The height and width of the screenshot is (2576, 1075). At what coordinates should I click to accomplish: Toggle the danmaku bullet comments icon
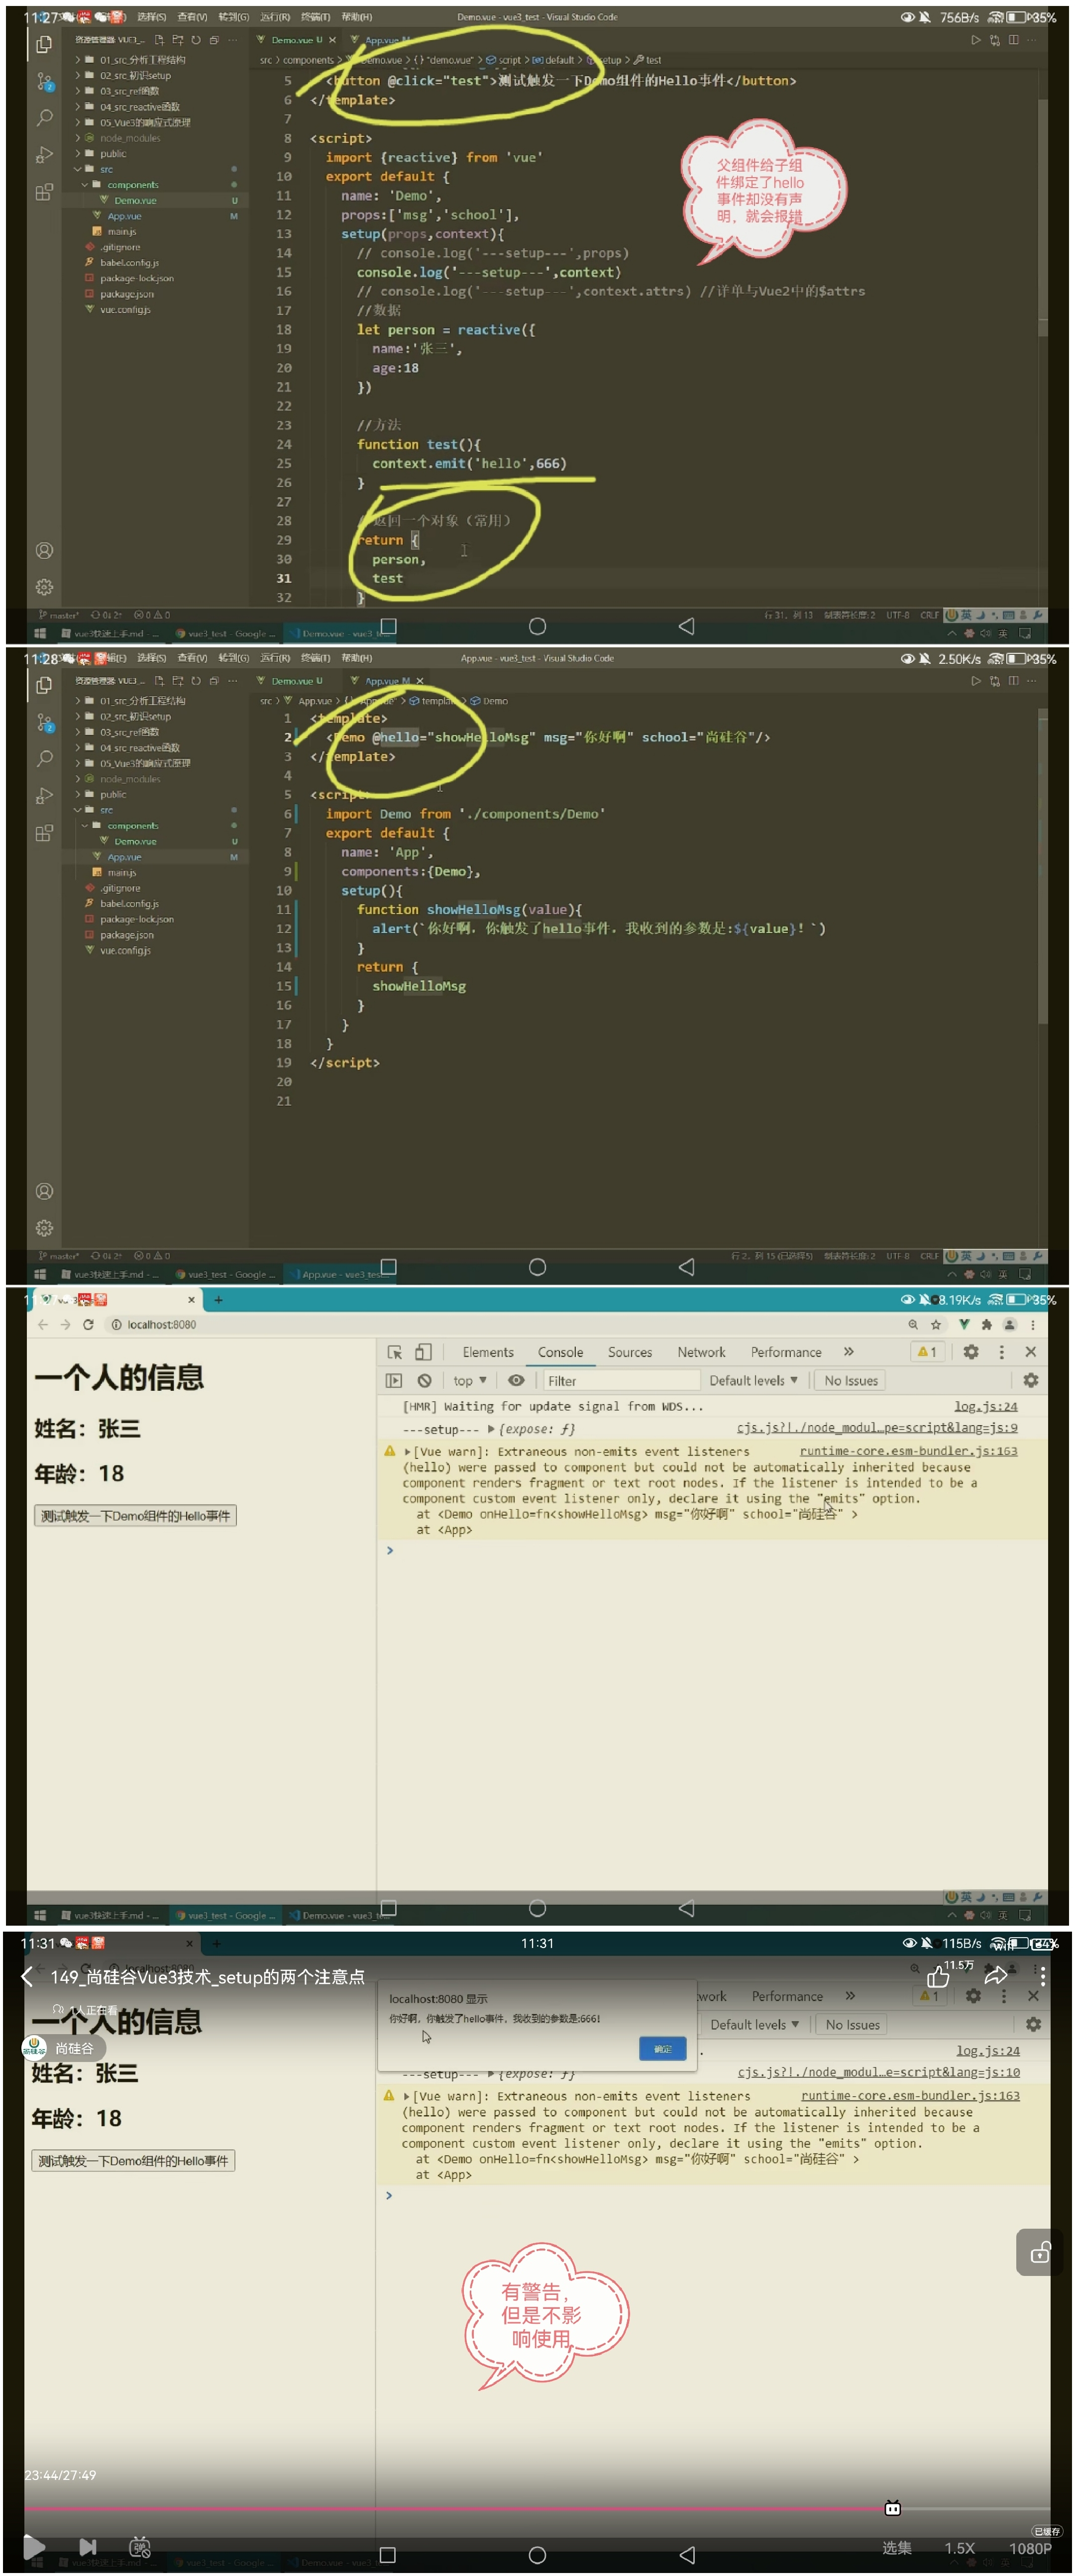click(x=140, y=2547)
